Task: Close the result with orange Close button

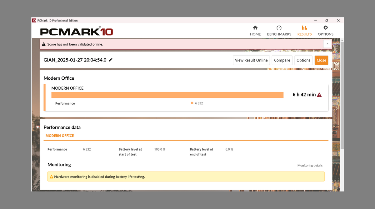Action: pos(321,60)
